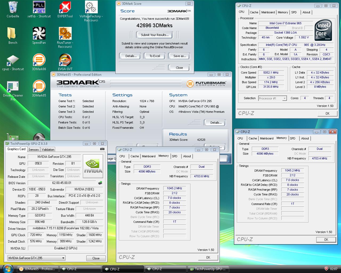This screenshot has height=273, width=341.
Task: Open CPU-Z Processor #1 selection dropdown
Action: tap(273, 98)
